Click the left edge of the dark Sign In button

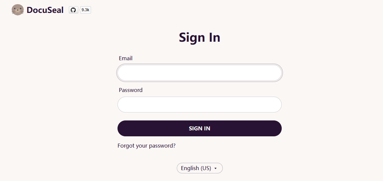pyautogui.click(x=122, y=128)
